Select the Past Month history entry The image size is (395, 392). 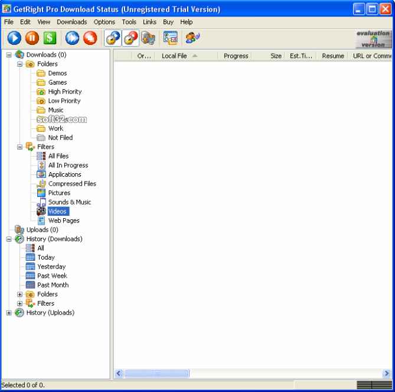[x=53, y=285]
